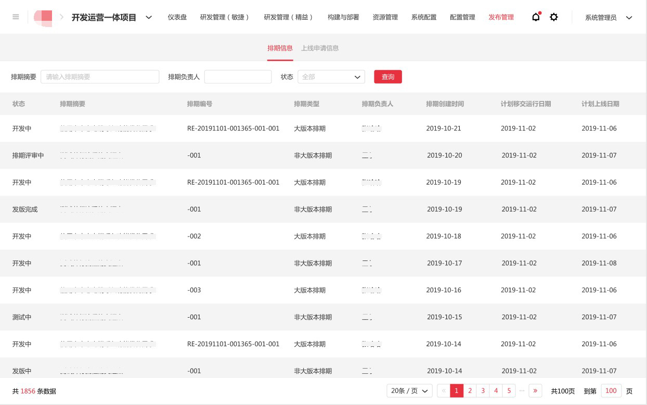This screenshot has width=647, height=405.
Task: Go to page 2 of results
Action: pos(470,390)
